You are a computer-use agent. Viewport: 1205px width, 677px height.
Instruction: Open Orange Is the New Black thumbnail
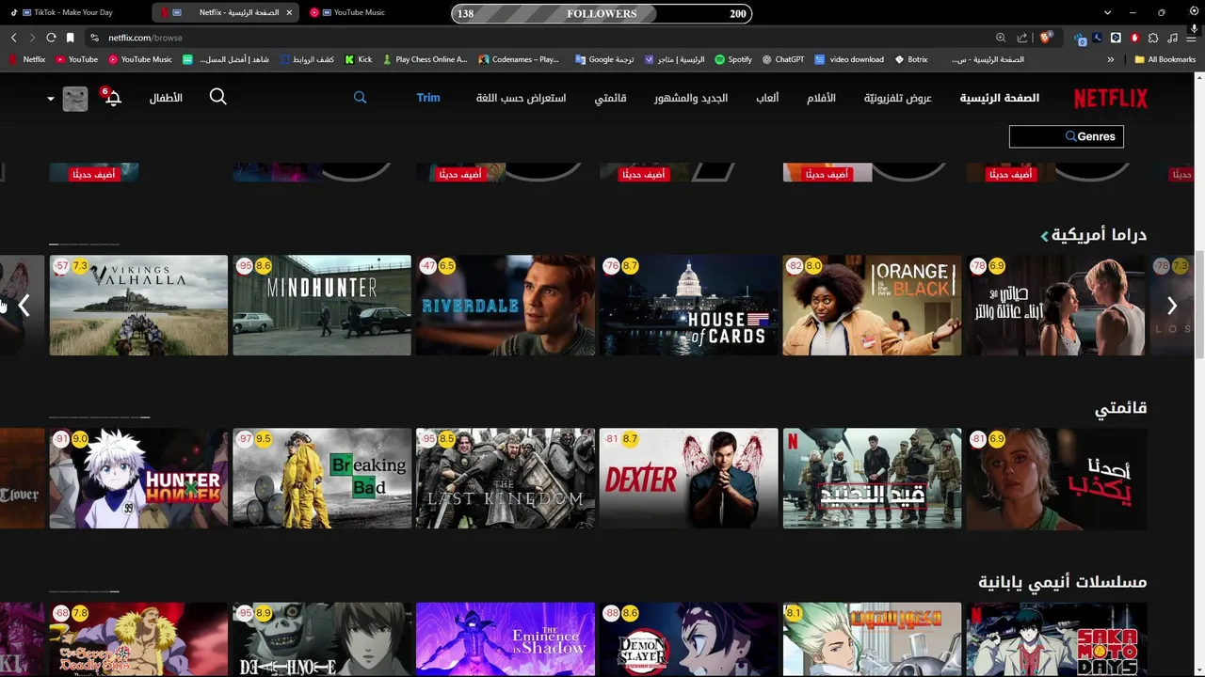[x=873, y=306]
